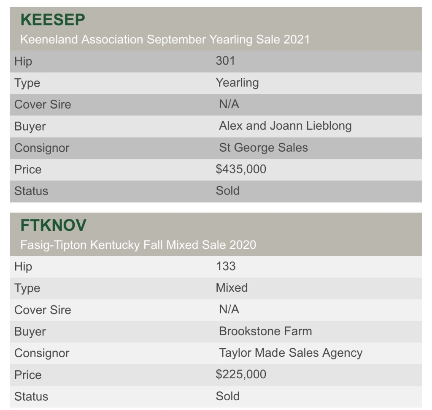
Task: Click the KEESEP sale heading
Action: pyautogui.click(x=53, y=20)
